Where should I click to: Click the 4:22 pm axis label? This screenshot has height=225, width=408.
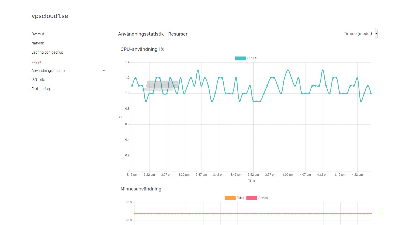pos(357,175)
